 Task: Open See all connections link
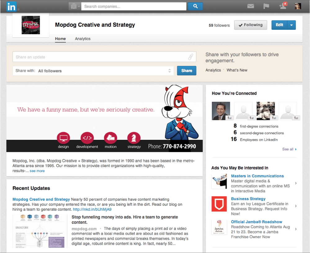tap(289, 149)
